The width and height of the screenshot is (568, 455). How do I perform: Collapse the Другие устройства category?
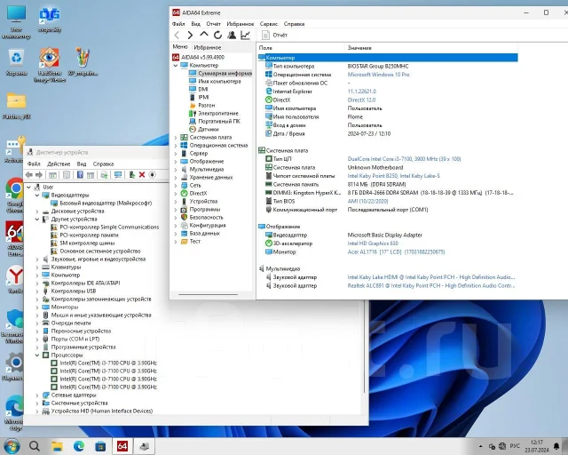tap(37, 220)
